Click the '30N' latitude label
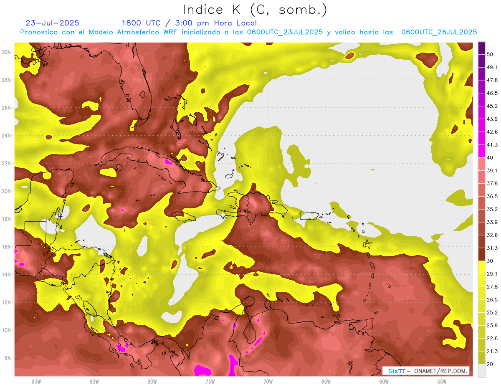This screenshot has width=501, height=387. pyautogui.click(x=7, y=52)
